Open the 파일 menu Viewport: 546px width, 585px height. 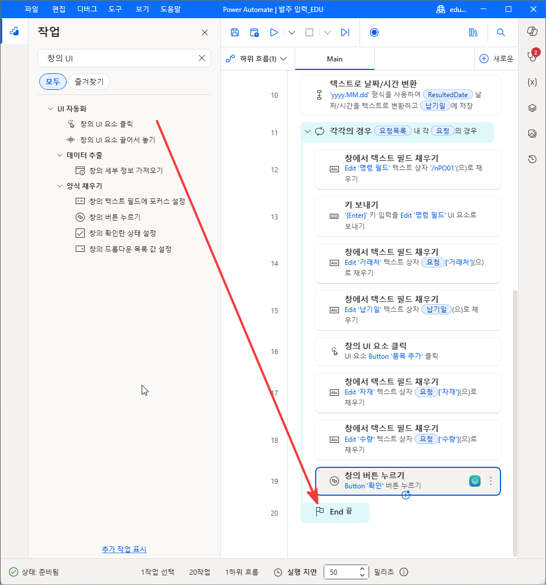click(31, 9)
